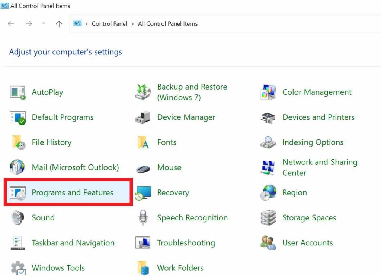
Task: Open Backup and Restore (Windows 7) link
Action: [x=192, y=92]
